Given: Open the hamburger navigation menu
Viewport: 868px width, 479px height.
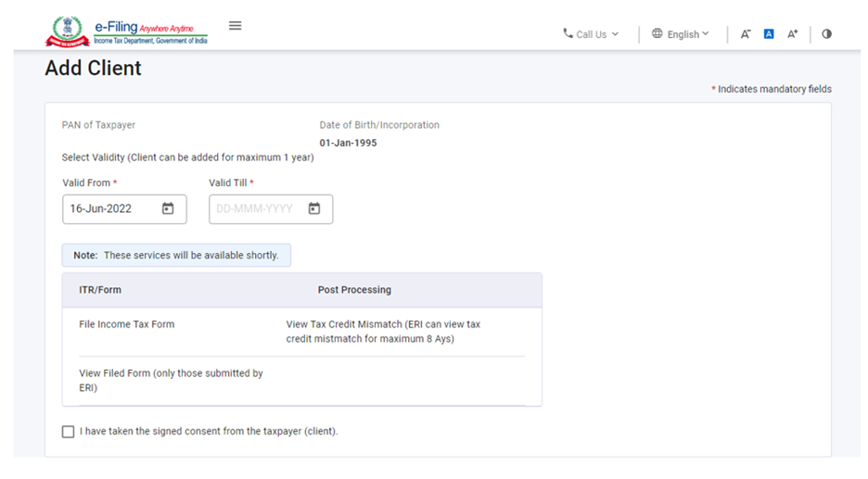Looking at the screenshot, I should 235,26.
